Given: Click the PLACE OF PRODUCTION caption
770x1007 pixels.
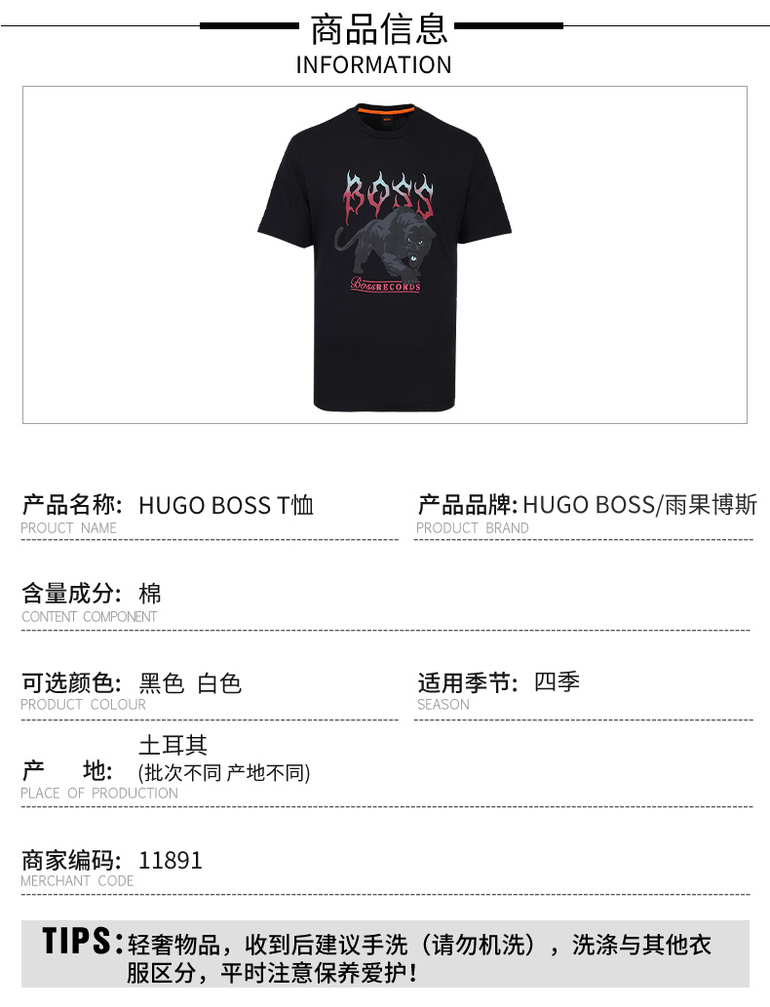Looking at the screenshot, I should point(98,794).
